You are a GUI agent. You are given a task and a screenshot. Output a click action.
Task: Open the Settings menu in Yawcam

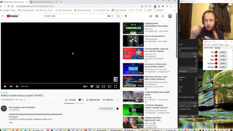point(214,44)
